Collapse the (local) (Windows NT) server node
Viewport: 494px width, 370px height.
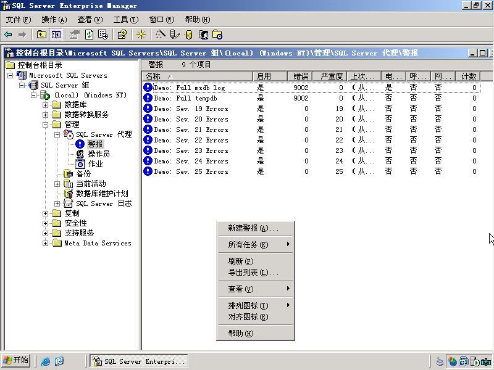coord(34,95)
